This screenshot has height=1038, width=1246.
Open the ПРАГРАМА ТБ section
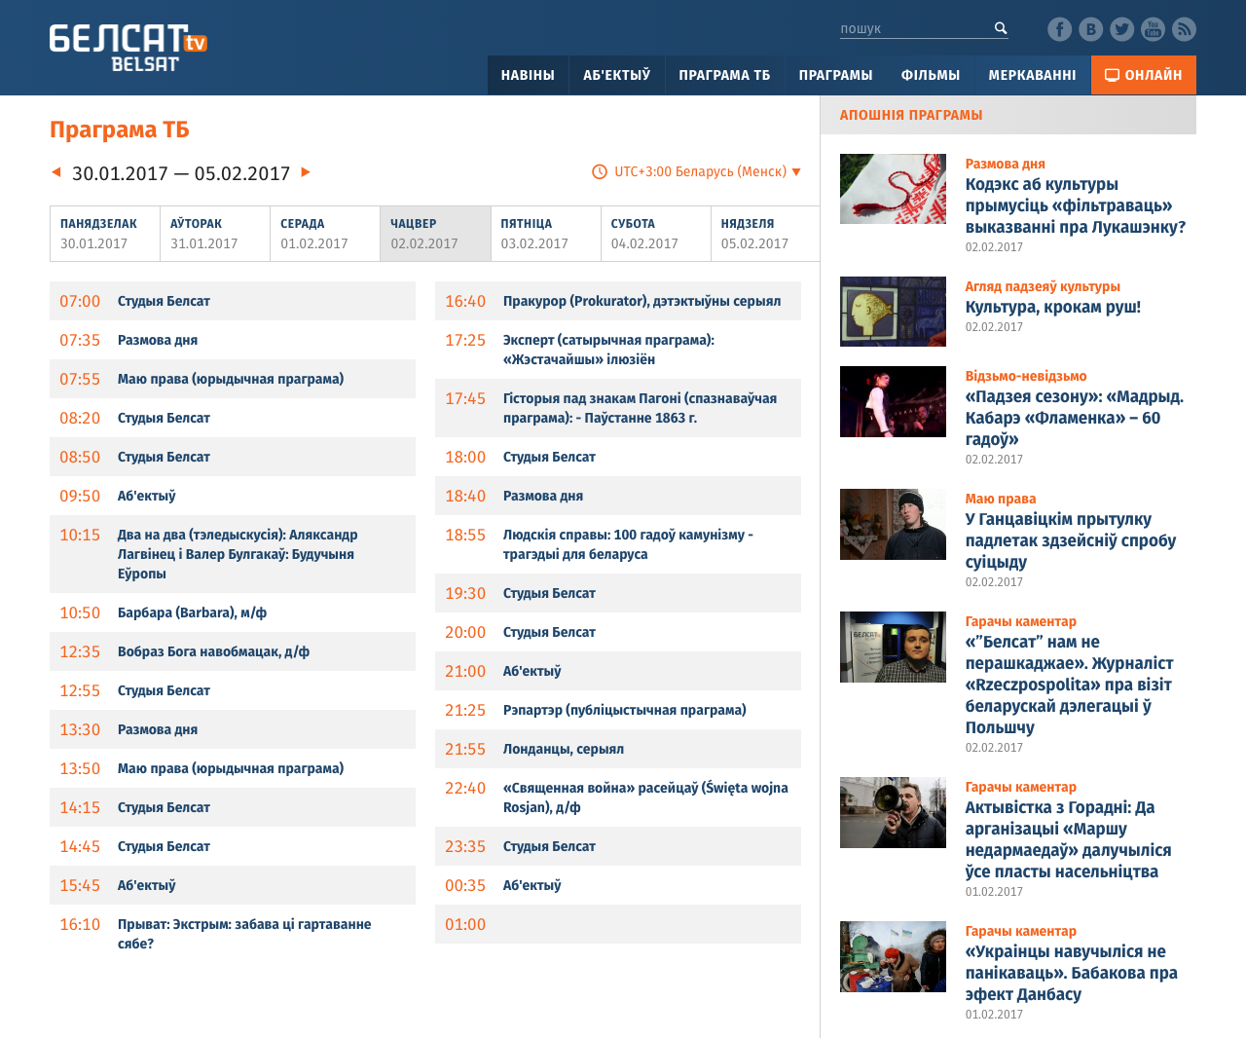pos(724,74)
